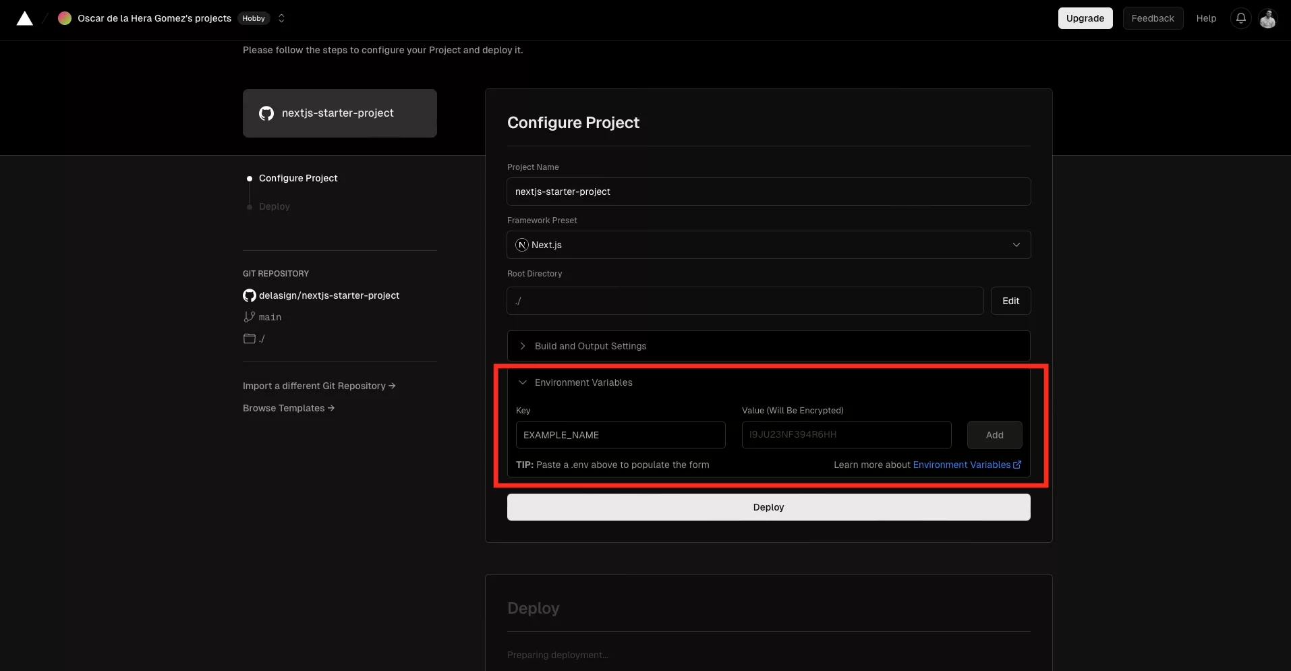Viewport: 1291px width, 671px height.
Task: Open the team switcher chevrons
Action: (x=281, y=18)
